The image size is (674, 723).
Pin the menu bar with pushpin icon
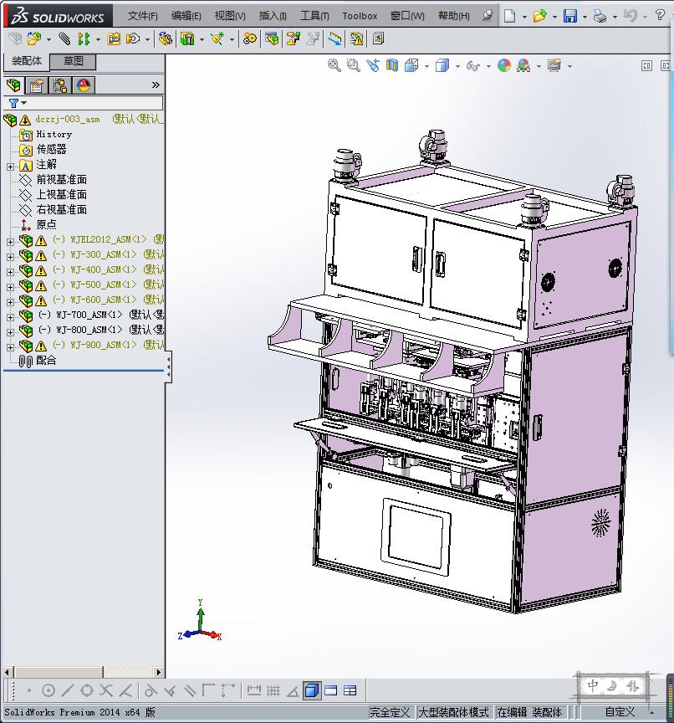coord(487,16)
